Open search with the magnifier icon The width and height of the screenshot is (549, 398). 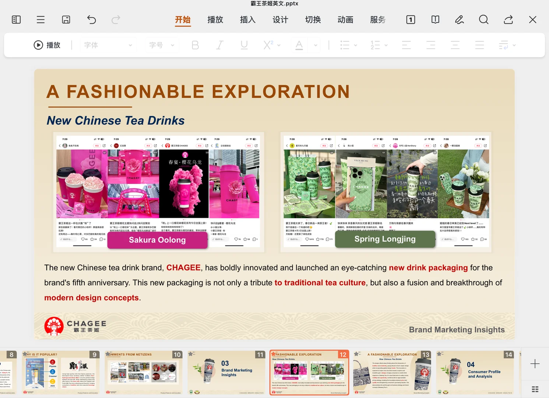484,20
